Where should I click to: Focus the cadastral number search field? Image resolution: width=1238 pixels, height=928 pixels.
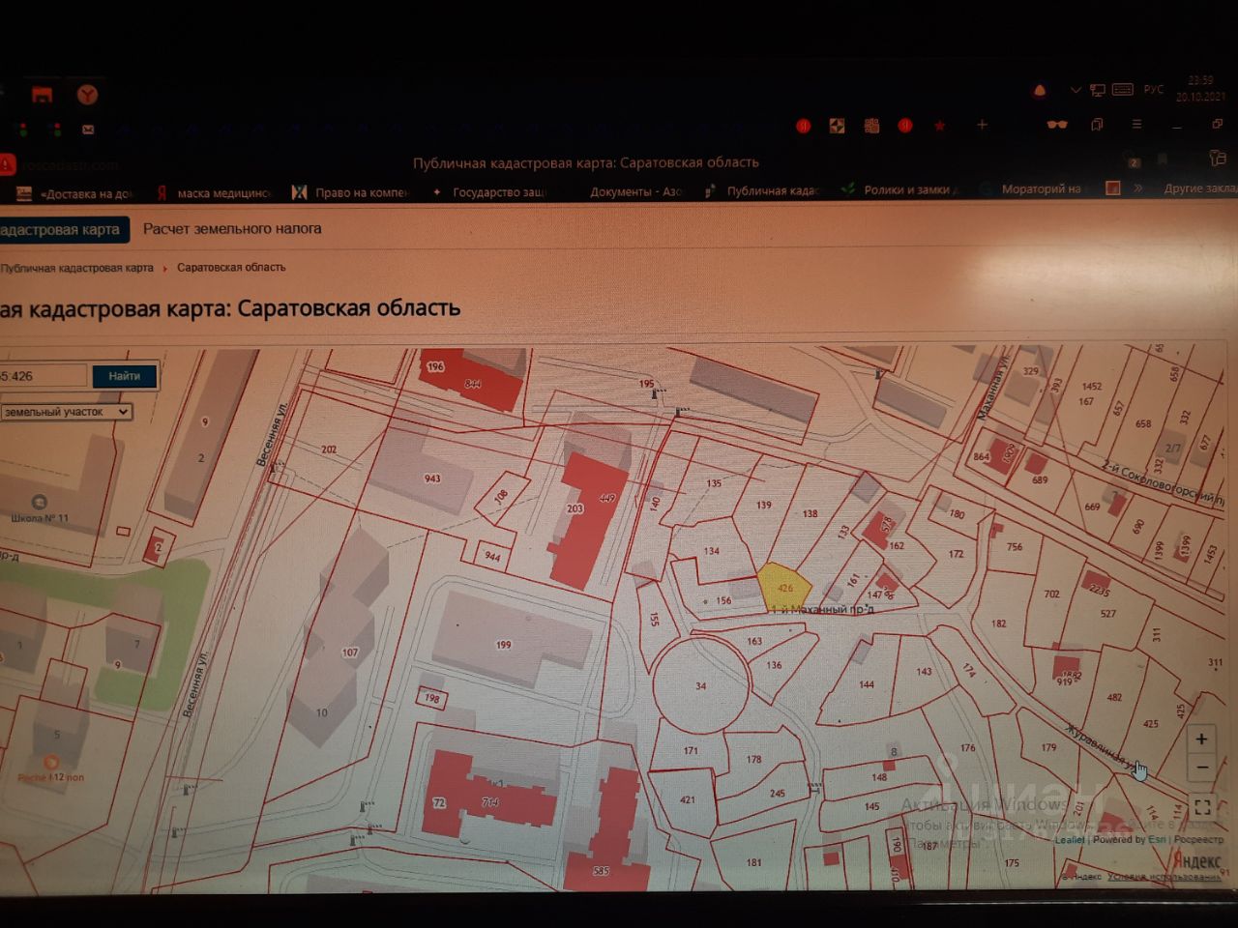(43, 376)
